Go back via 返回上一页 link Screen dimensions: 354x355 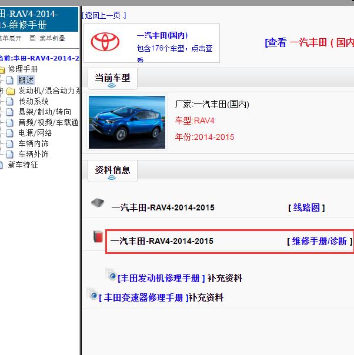pos(104,15)
